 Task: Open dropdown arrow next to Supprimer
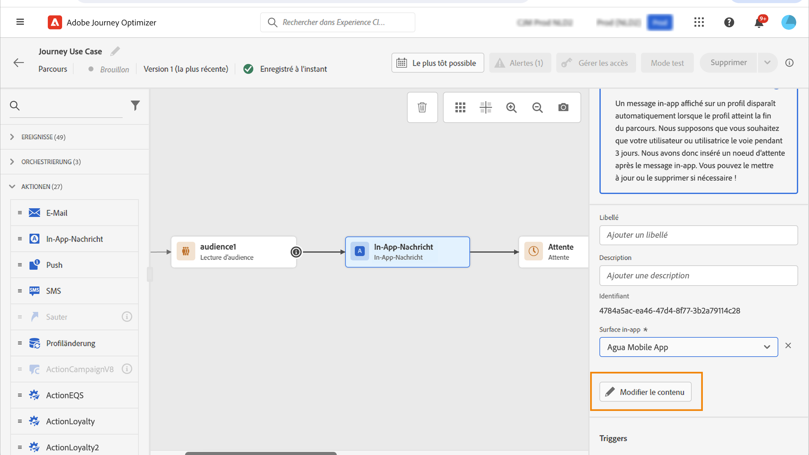[767, 63]
